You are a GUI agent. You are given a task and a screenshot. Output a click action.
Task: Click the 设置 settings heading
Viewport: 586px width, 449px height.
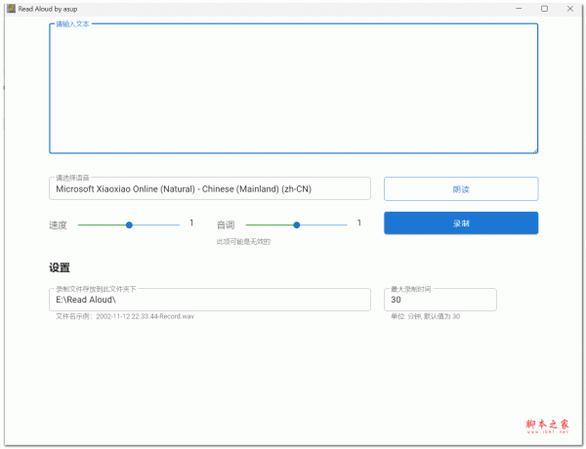60,267
